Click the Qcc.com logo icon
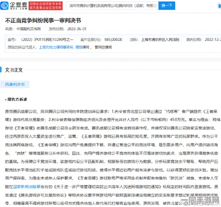This screenshot has height=207, width=221. point(4,6)
